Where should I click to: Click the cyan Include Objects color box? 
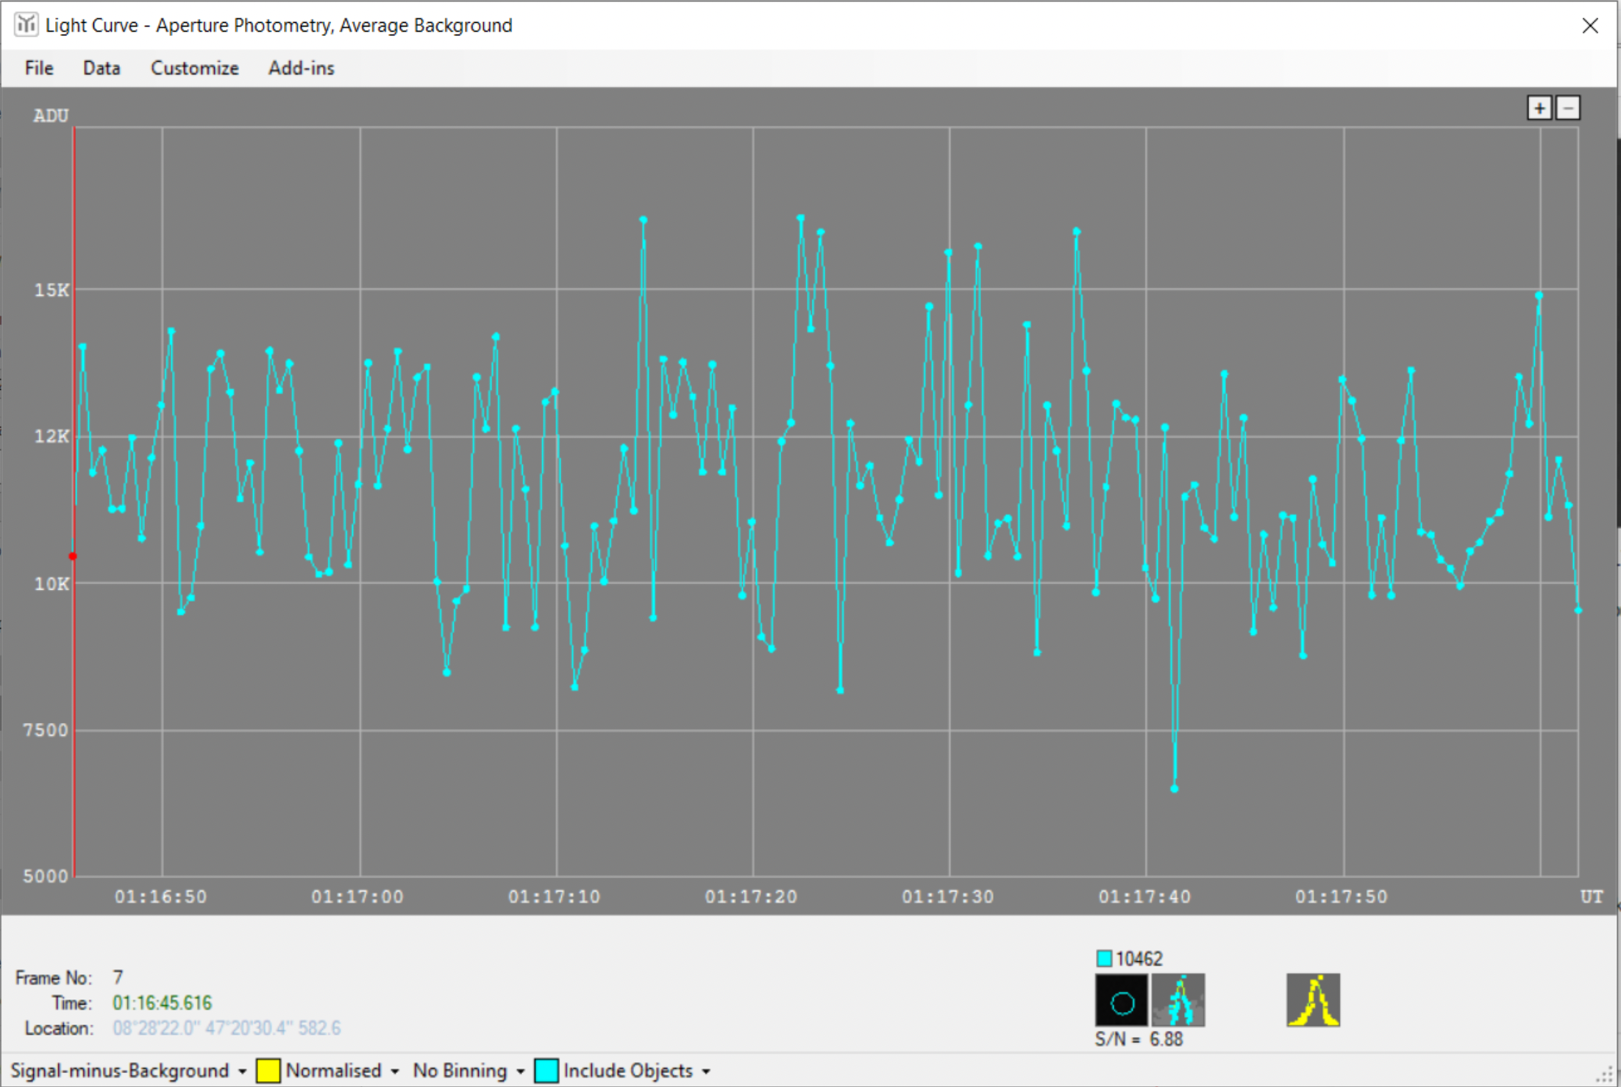(546, 1071)
